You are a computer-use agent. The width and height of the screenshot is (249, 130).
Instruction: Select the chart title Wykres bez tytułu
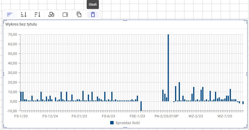pyautogui.click(x=21, y=24)
